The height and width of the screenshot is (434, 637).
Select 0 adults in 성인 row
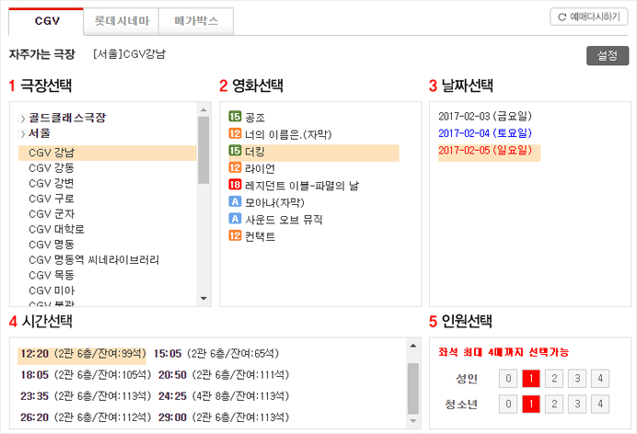pyautogui.click(x=508, y=379)
